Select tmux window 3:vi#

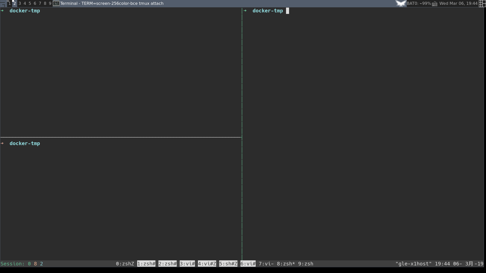187,264
